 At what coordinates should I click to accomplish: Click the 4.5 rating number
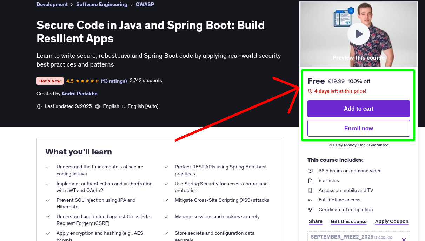tap(70, 81)
